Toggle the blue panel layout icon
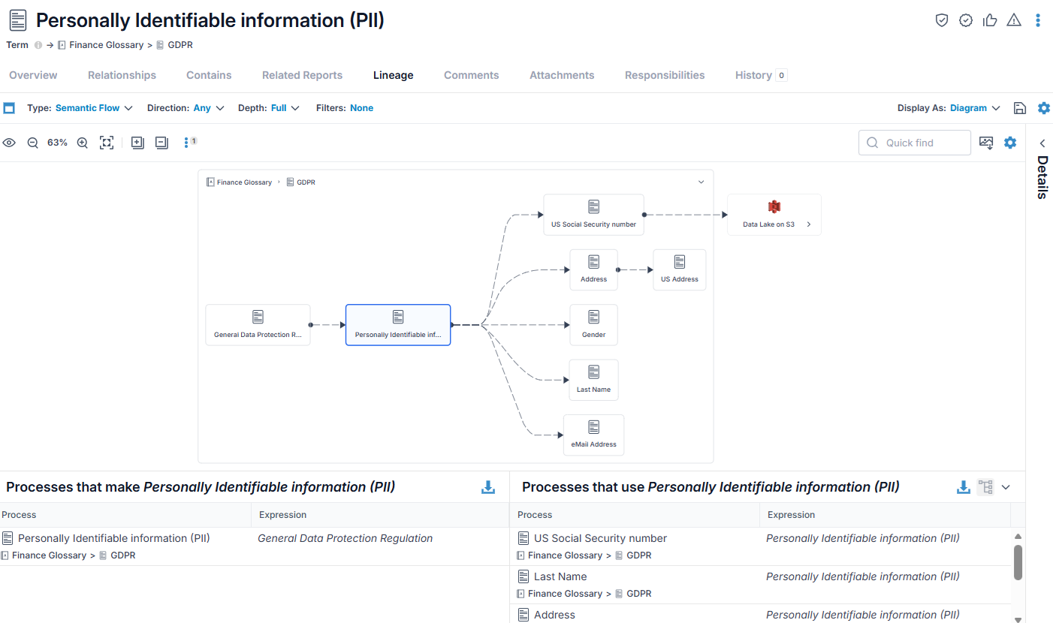The height and width of the screenshot is (623, 1053). 9,108
